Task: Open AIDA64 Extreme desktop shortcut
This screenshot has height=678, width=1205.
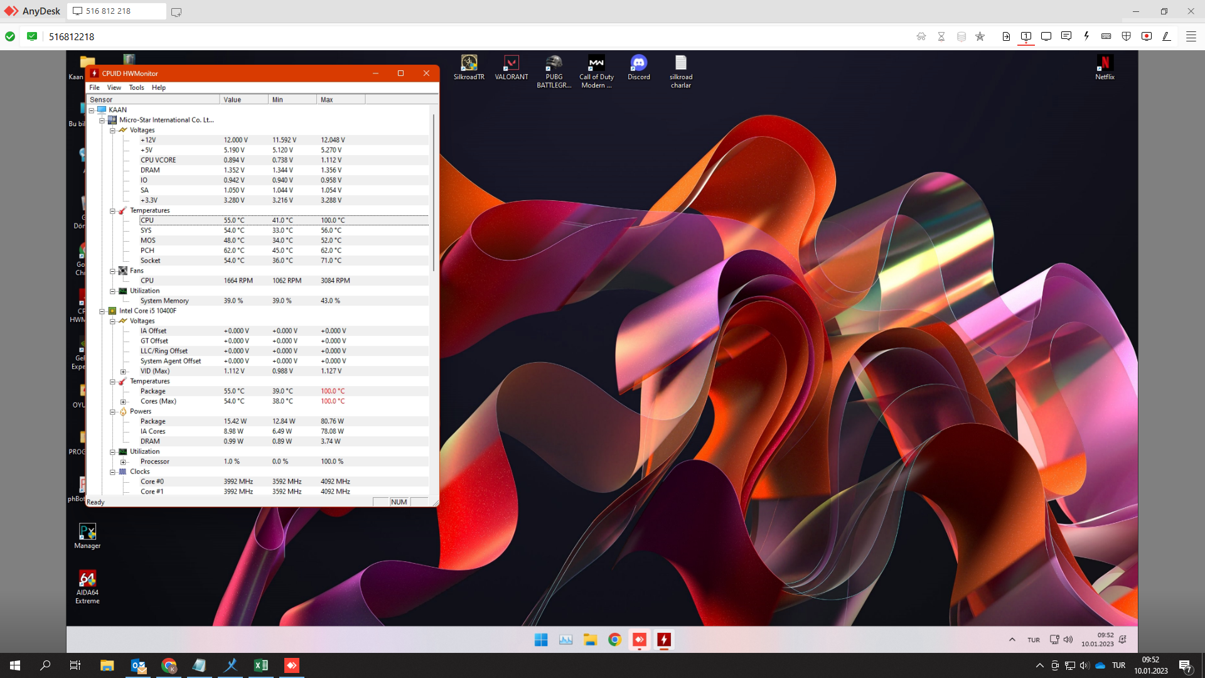Action: (87, 587)
